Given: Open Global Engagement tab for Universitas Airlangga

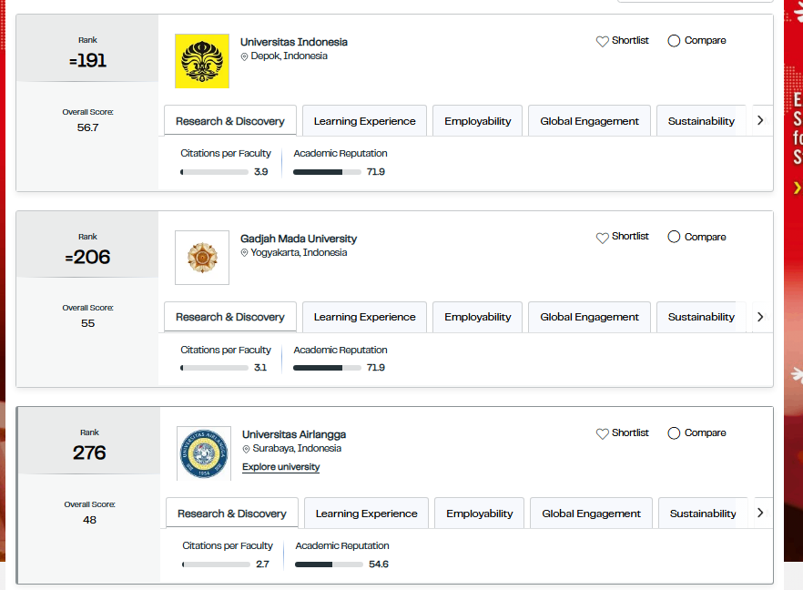Looking at the screenshot, I should [x=591, y=514].
